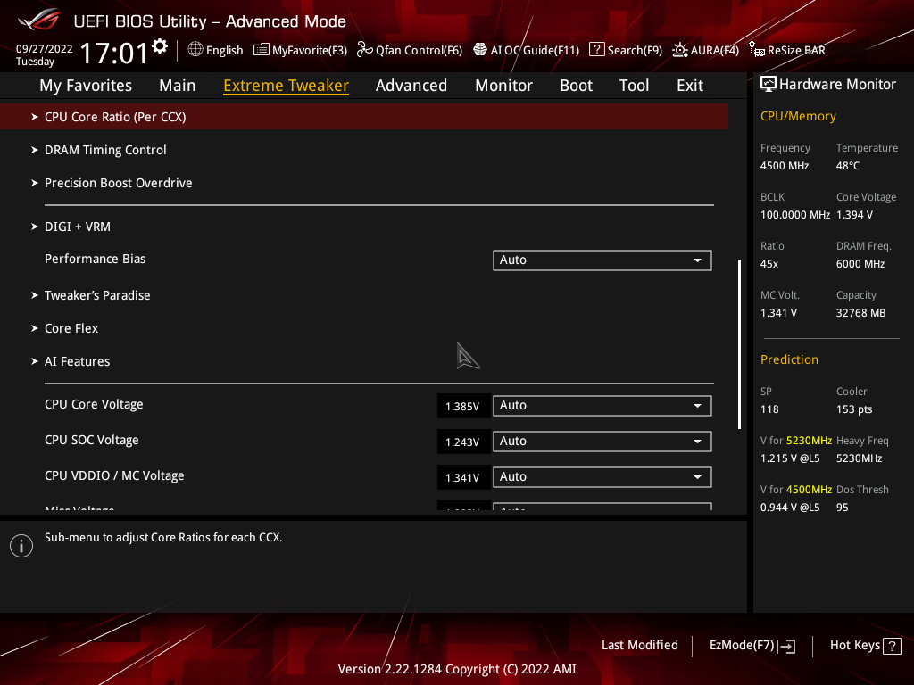914x685 pixels.
Task: Open Qfan Control fan icon
Action: point(365,50)
